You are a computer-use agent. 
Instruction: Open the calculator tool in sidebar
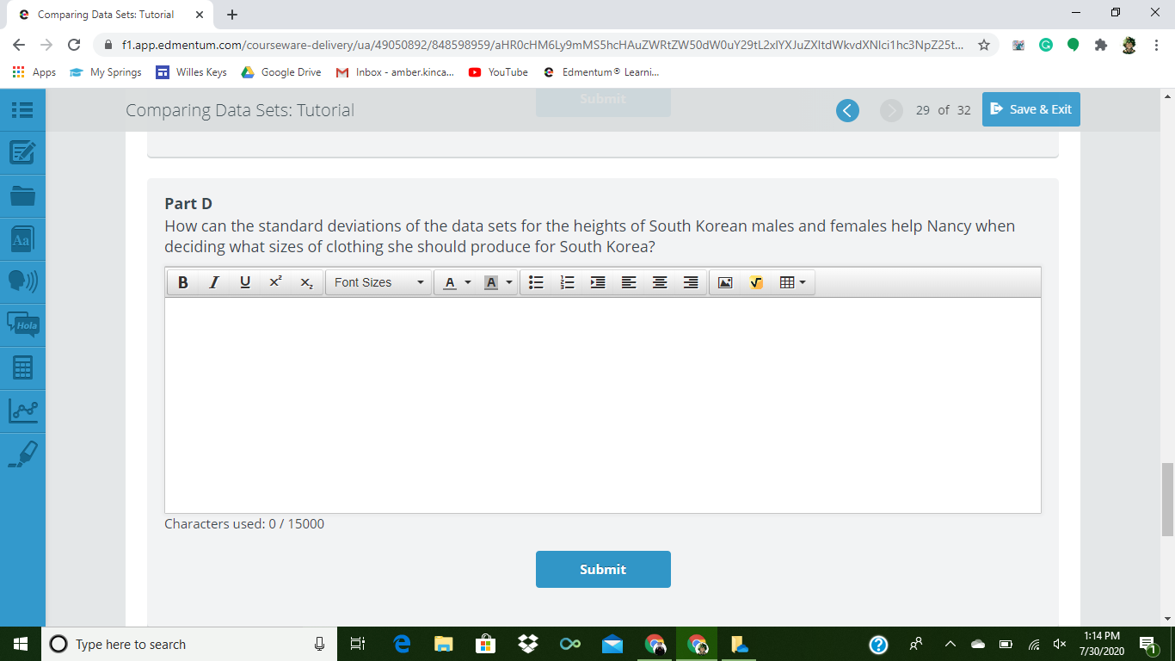[22, 368]
